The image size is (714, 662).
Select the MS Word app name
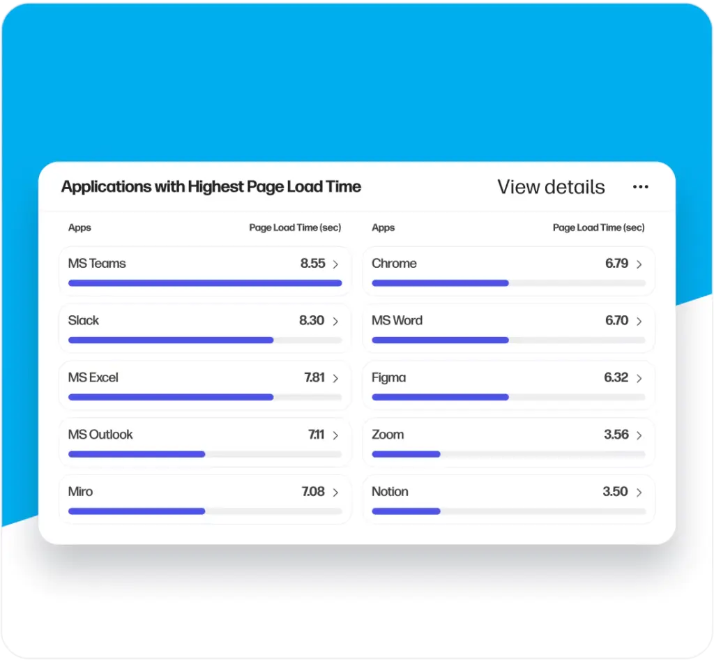coord(397,320)
